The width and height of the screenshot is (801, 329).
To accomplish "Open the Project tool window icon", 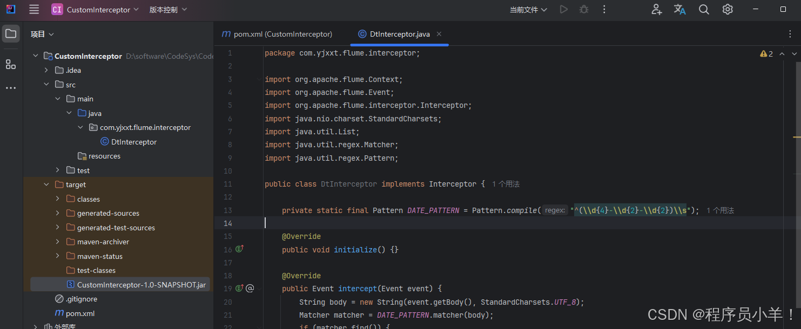I will click(11, 34).
